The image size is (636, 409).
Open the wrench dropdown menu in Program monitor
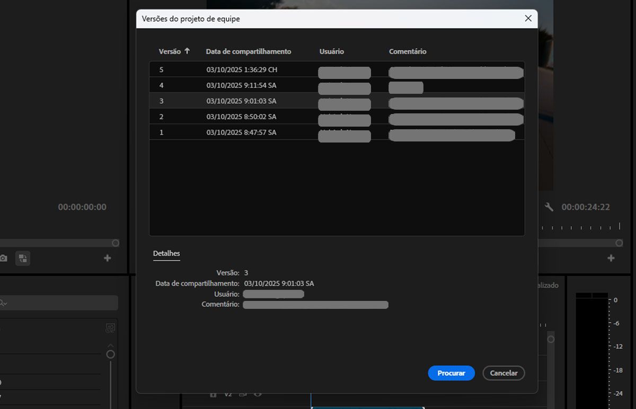(549, 207)
